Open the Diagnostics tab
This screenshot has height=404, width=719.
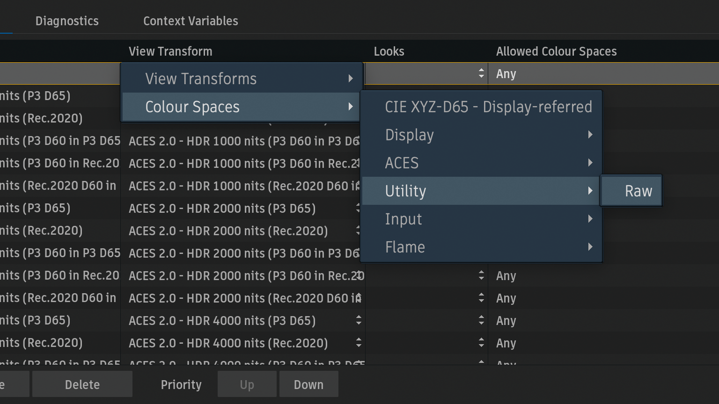coord(67,21)
